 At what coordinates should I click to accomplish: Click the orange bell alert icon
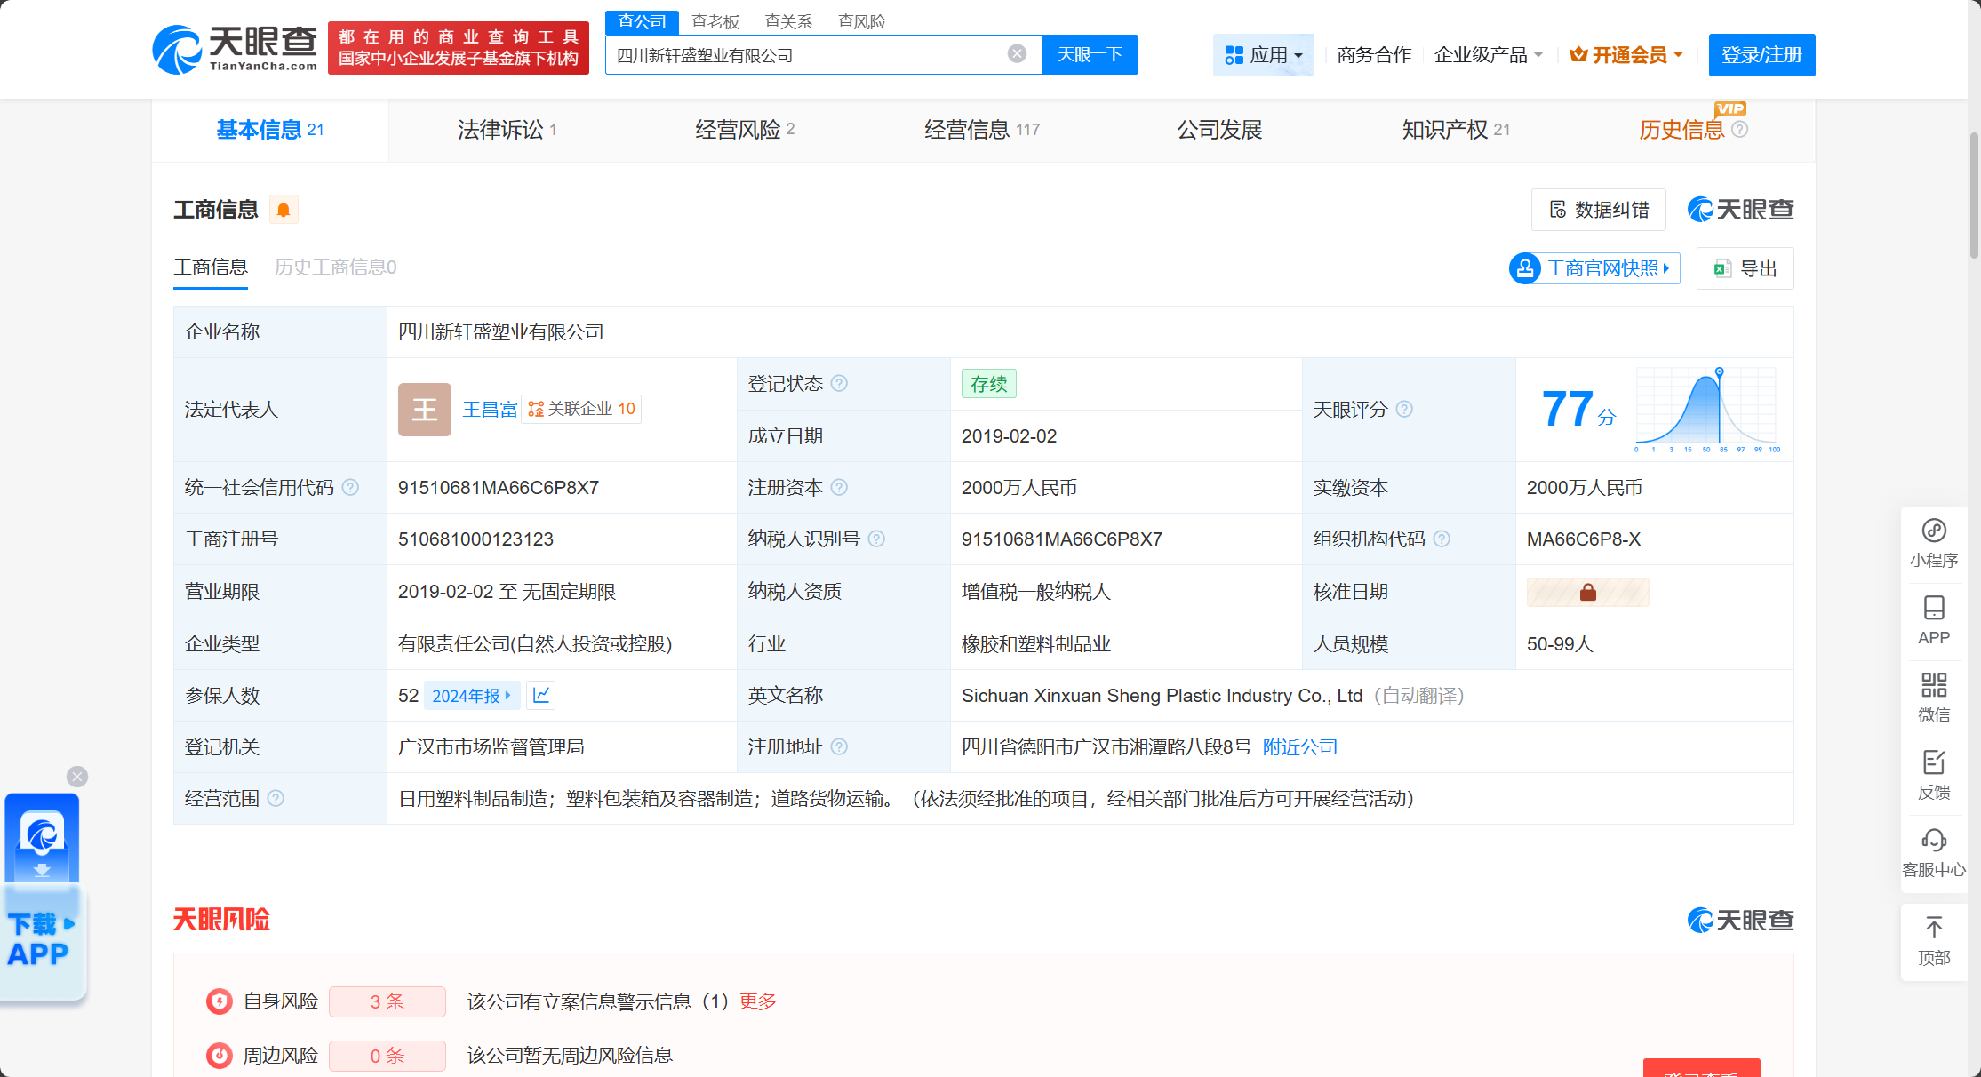click(284, 210)
